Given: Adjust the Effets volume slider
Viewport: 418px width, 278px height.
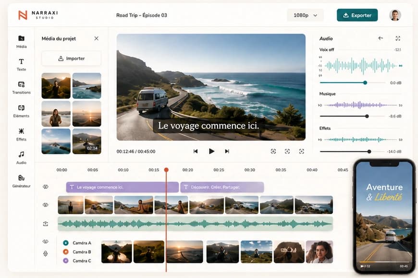Looking at the screenshot, I should [369, 151].
